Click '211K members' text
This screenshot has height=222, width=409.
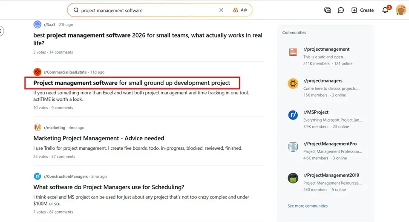coord(317,63)
